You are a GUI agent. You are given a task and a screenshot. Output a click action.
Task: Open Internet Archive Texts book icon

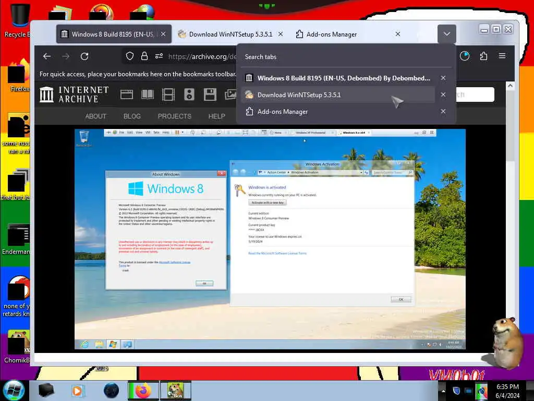pyautogui.click(x=148, y=95)
